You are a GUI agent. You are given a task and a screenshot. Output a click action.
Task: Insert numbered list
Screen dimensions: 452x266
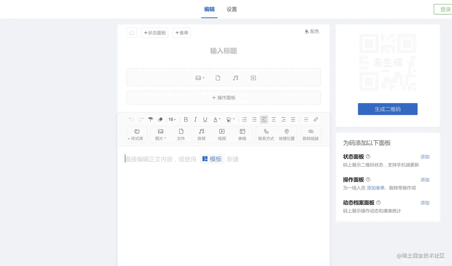point(245,119)
